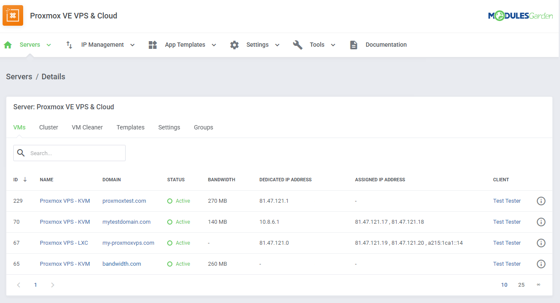Expand the IP Management dropdown chevron

pos(132,45)
